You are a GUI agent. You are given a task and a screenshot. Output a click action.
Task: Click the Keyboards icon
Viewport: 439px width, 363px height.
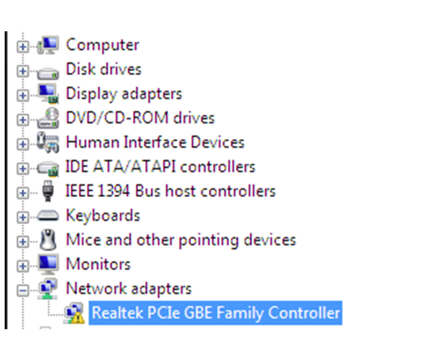(49, 215)
